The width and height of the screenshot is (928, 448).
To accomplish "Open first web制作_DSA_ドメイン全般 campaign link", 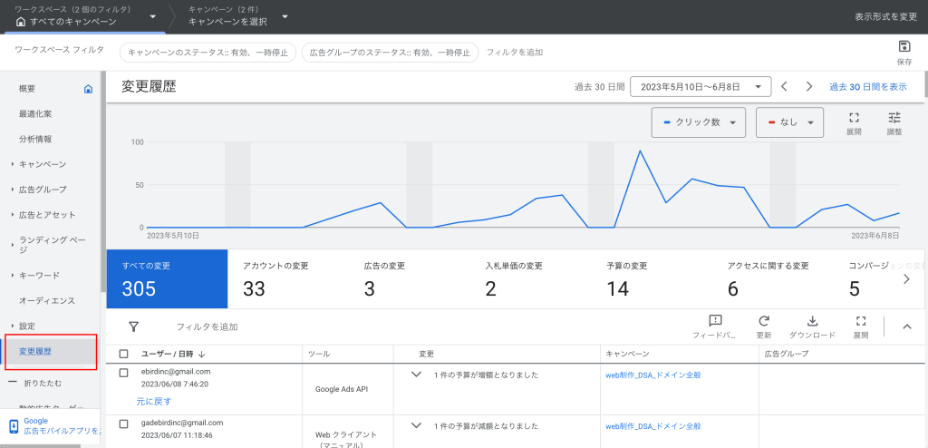I will pos(653,375).
